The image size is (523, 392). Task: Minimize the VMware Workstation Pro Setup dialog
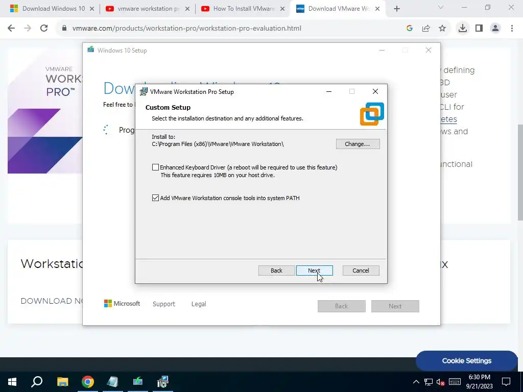click(329, 91)
